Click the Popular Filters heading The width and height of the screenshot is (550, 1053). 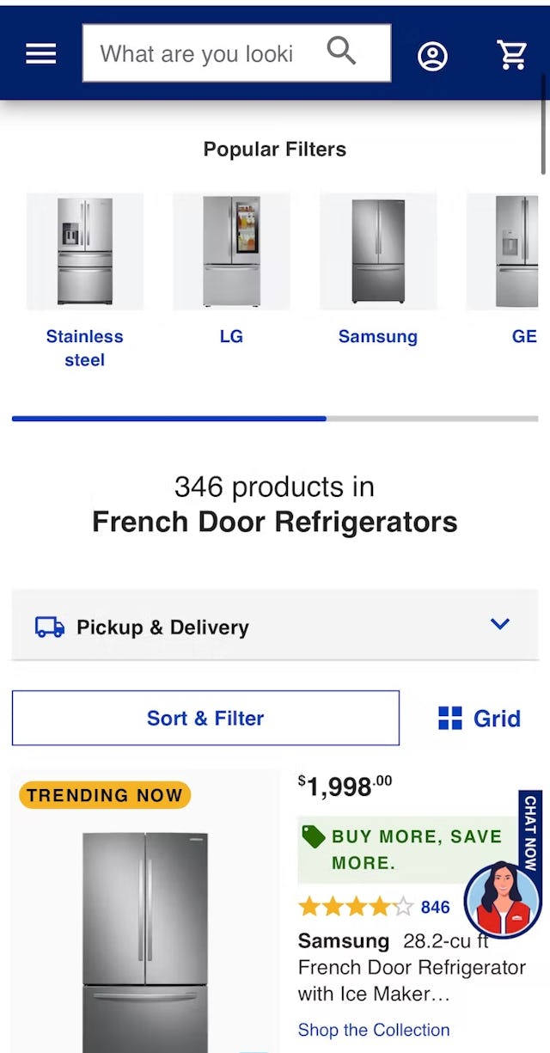click(274, 149)
